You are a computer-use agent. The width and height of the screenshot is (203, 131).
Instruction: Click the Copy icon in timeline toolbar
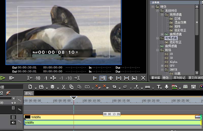pyautogui.click(x=71, y=87)
